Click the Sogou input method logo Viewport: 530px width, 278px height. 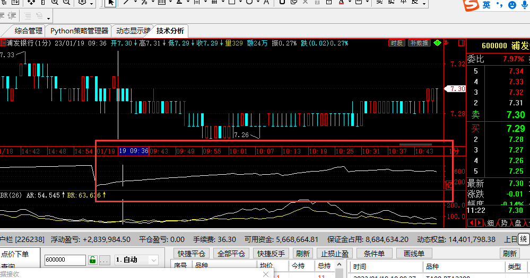point(471,5)
